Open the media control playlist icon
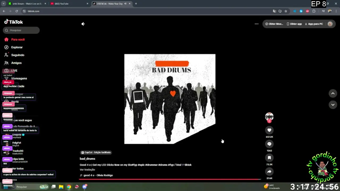Image resolution: width=340 pixels, height=191 pixels. [x=323, y=11]
